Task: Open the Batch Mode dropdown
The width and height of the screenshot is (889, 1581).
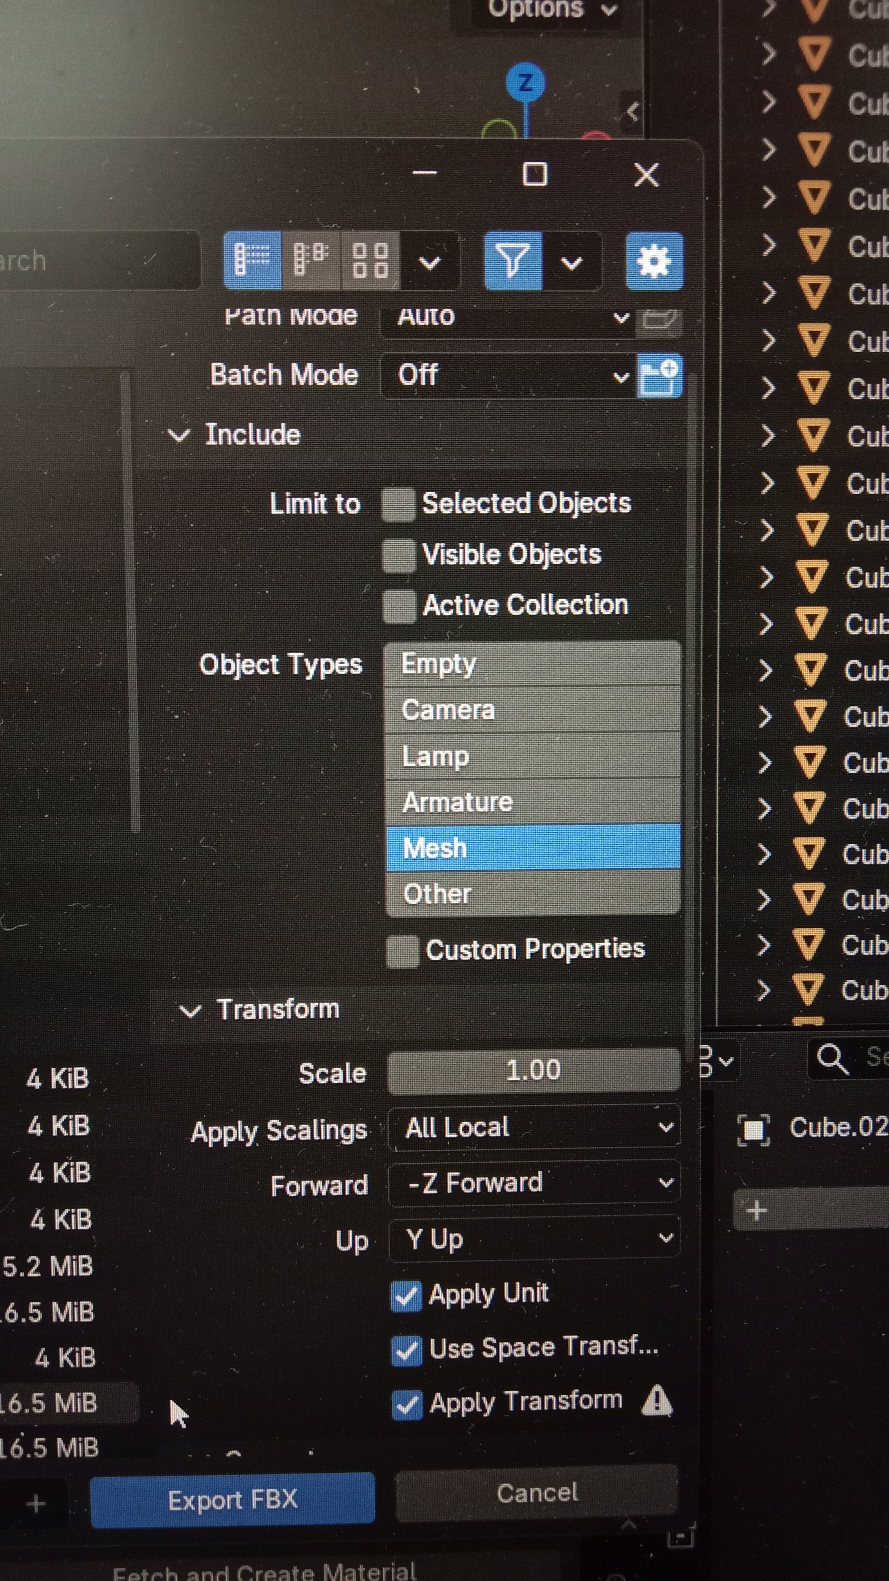Action: coord(508,375)
